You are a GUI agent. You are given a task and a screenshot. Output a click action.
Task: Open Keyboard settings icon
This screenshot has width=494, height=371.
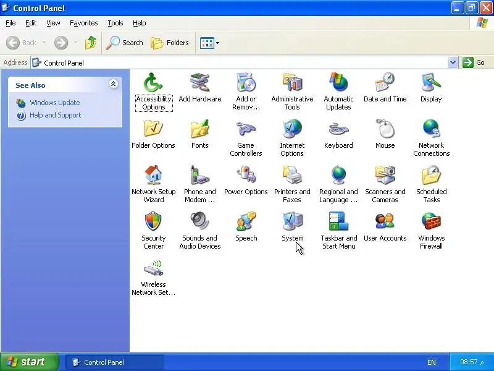click(x=338, y=129)
